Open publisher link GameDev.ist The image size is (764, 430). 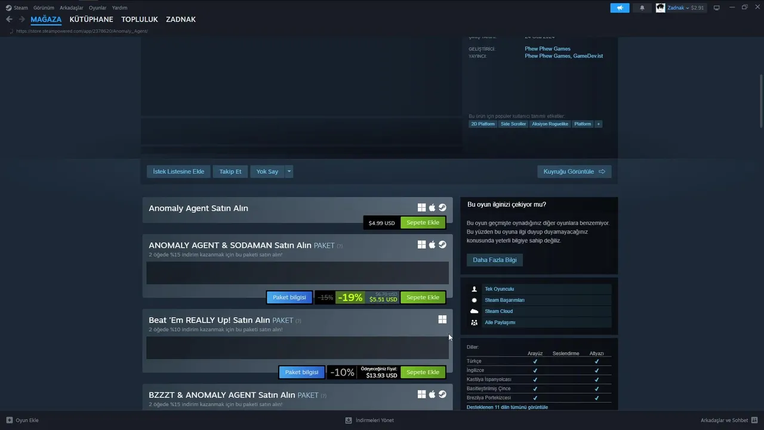coord(588,56)
